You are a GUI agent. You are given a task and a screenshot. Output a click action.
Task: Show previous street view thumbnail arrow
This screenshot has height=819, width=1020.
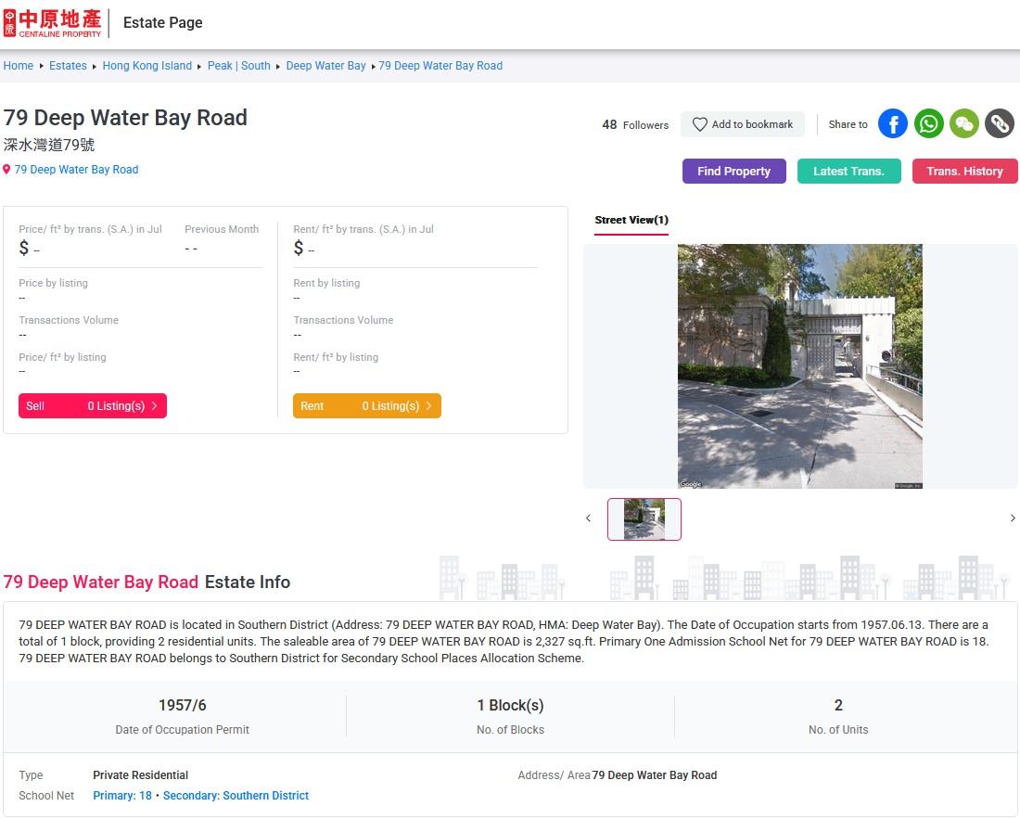(x=588, y=518)
